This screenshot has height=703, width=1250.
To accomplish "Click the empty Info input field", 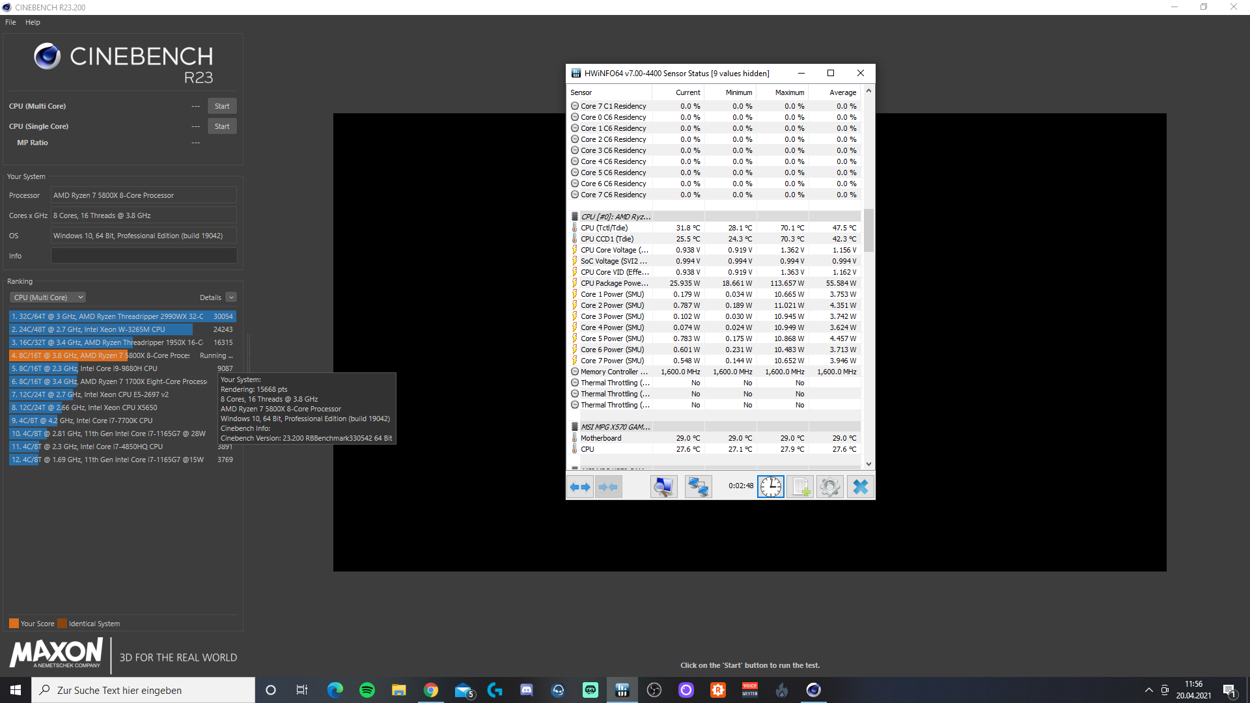I will click(x=144, y=256).
